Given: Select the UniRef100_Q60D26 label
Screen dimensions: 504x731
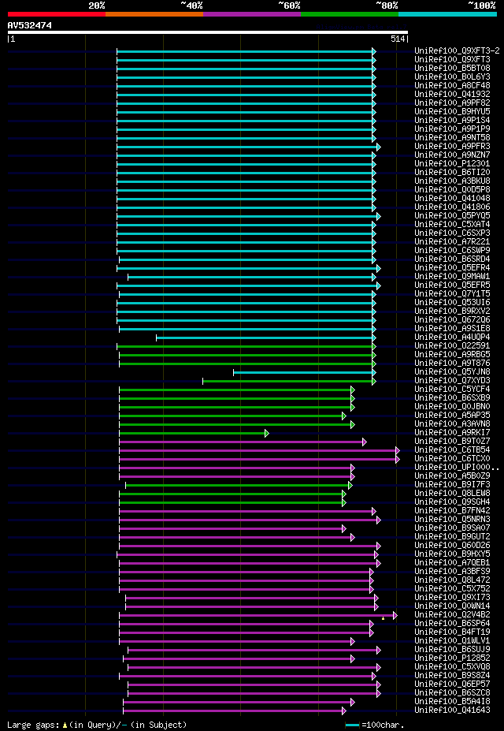Looking at the screenshot, I should click(x=452, y=546).
